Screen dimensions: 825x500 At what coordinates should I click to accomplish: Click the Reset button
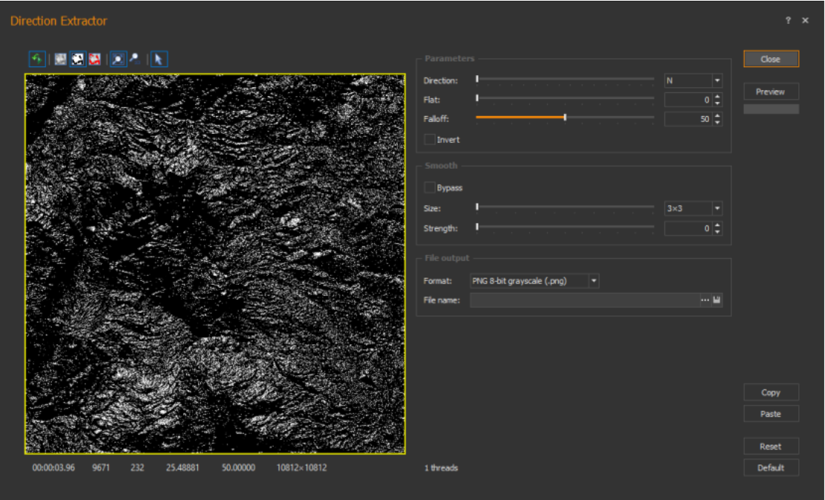(771, 446)
